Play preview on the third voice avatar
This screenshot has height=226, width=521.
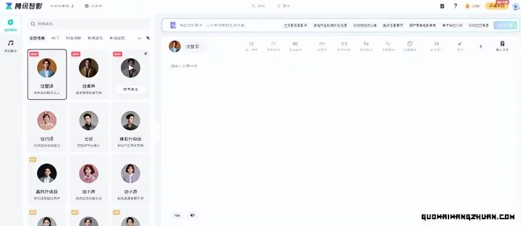tap(131, 67)
